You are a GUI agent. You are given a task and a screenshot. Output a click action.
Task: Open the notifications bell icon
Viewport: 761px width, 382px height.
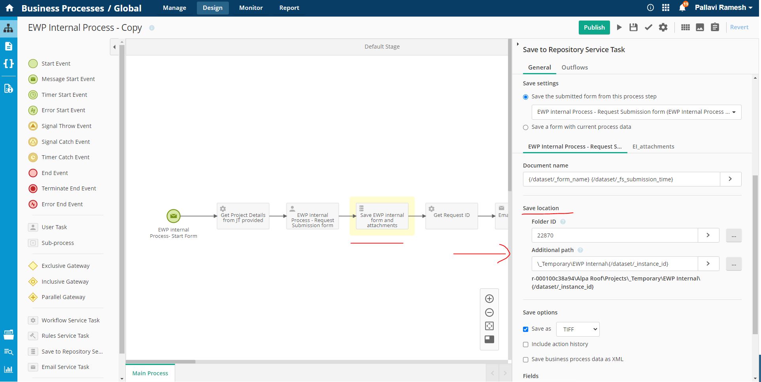coord(682,8)
